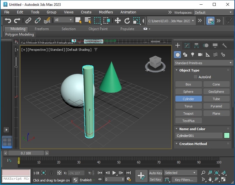Open the Create panel plus tab
Image resolution: width=235 pixels, height=185 pixels.
[x=178, y=45]
